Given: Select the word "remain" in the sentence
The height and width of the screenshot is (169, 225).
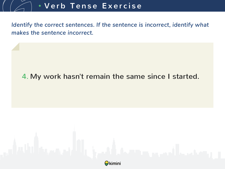Looking at the screenshot, I should [x=98, y=76].
